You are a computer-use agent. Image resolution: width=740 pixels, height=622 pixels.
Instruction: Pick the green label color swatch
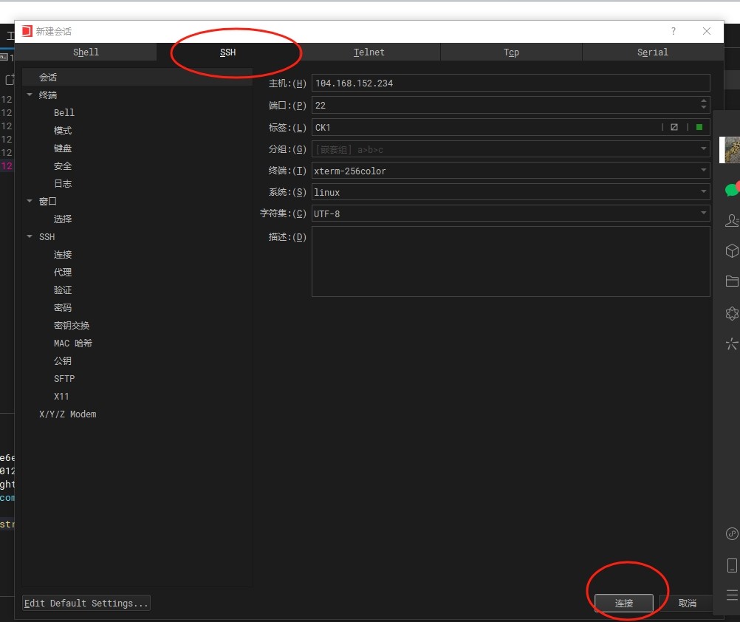pyautogui.click(x=699, y=127)
